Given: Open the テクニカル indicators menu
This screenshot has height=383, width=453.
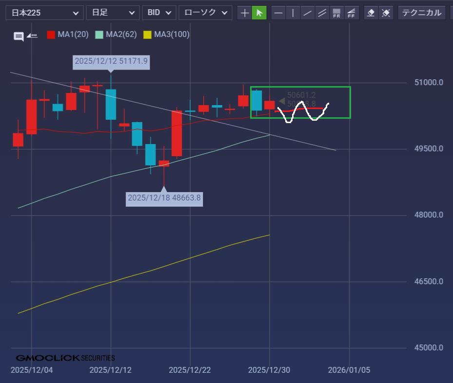Looking at the screenshot, I should pos(421,13).
